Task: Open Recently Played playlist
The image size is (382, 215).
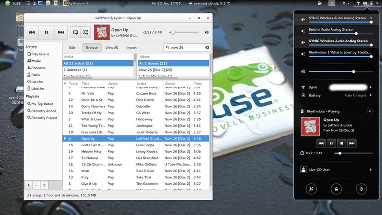Action: (42, 118)
